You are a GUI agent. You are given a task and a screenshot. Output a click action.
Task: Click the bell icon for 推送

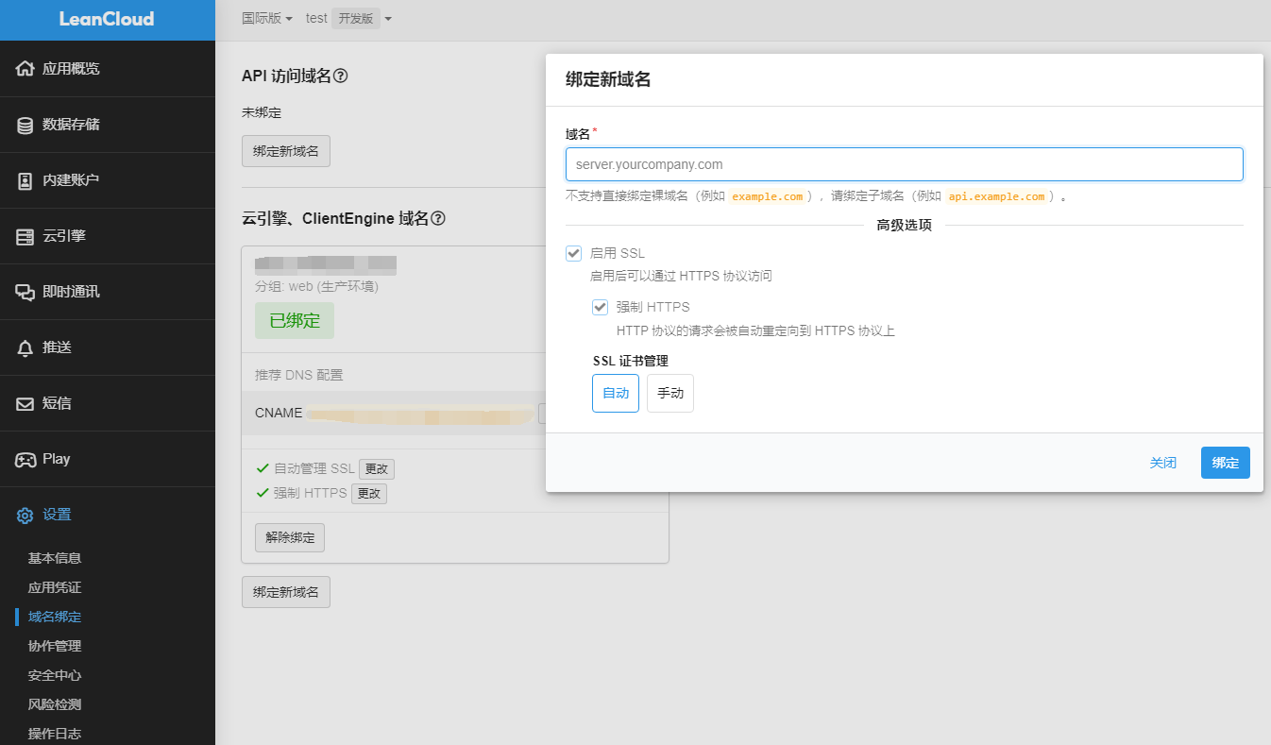(25, 348)
